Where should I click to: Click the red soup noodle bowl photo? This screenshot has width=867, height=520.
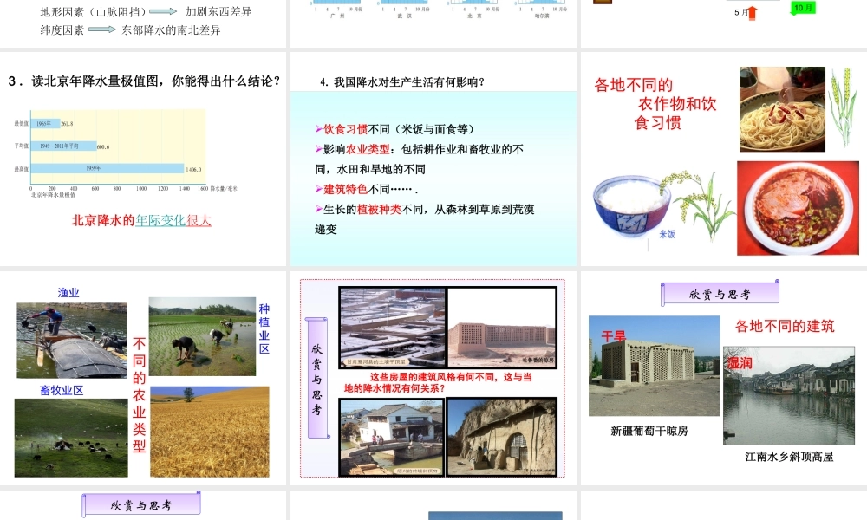pos(798,208)
